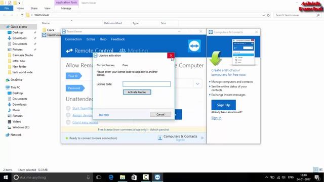Image resolution: width=324 pixels, height=182 pixels.
Task: Open the intro new folder
Action: point(19,61)
